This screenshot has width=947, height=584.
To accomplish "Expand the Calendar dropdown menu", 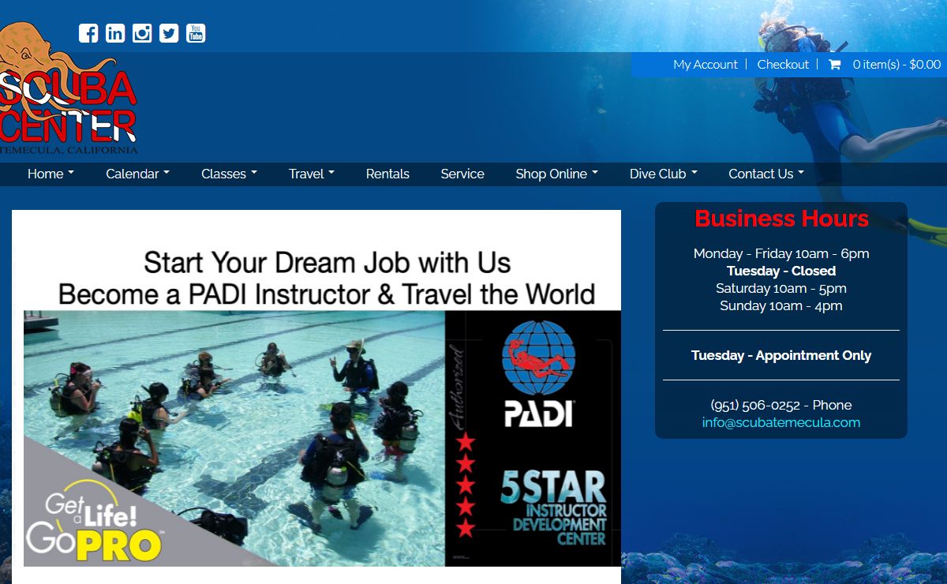I will [137, 174].
